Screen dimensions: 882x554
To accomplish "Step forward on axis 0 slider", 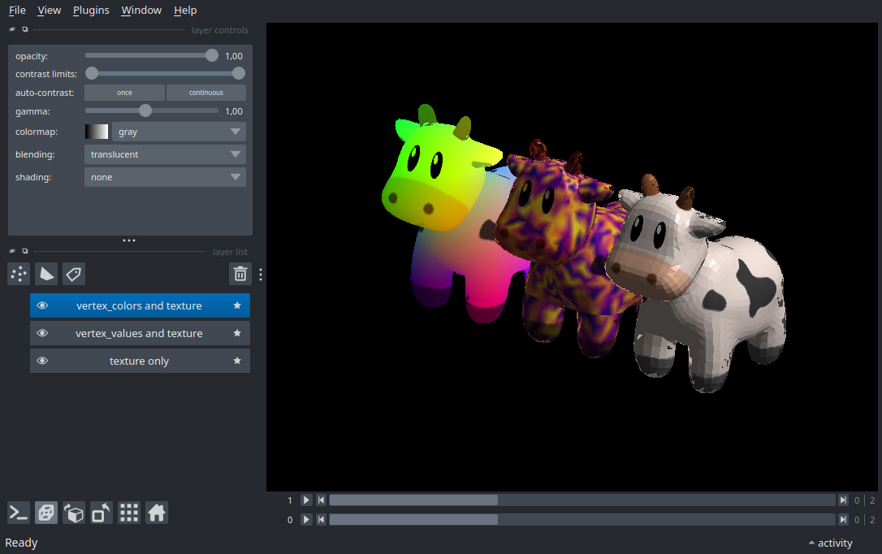I will click(843, 519).
